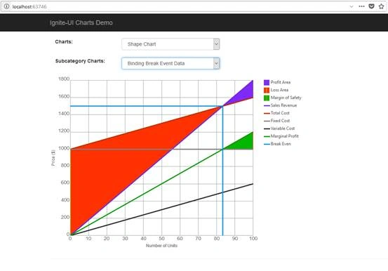Click the Profit Area purple legend swatch
The height and width of the screenshot is (271, 388).
point(267,82)
